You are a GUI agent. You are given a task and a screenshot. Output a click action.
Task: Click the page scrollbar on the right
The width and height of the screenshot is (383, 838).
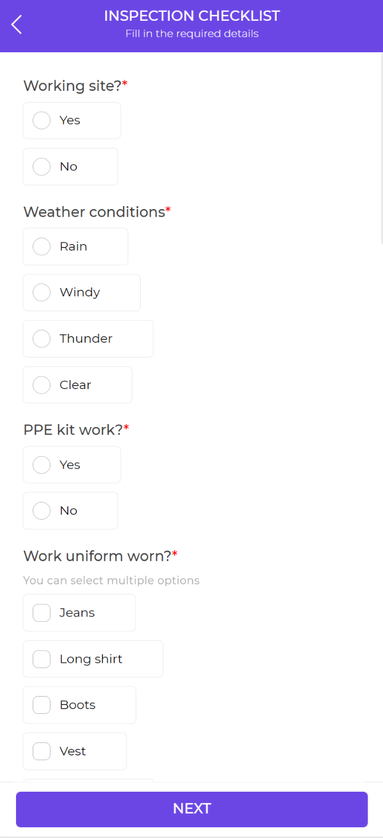381,148
